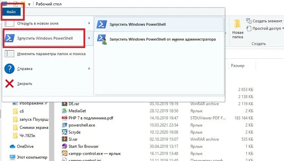
Task: Click blue question mark help icon
Action: tap(9, 69)
